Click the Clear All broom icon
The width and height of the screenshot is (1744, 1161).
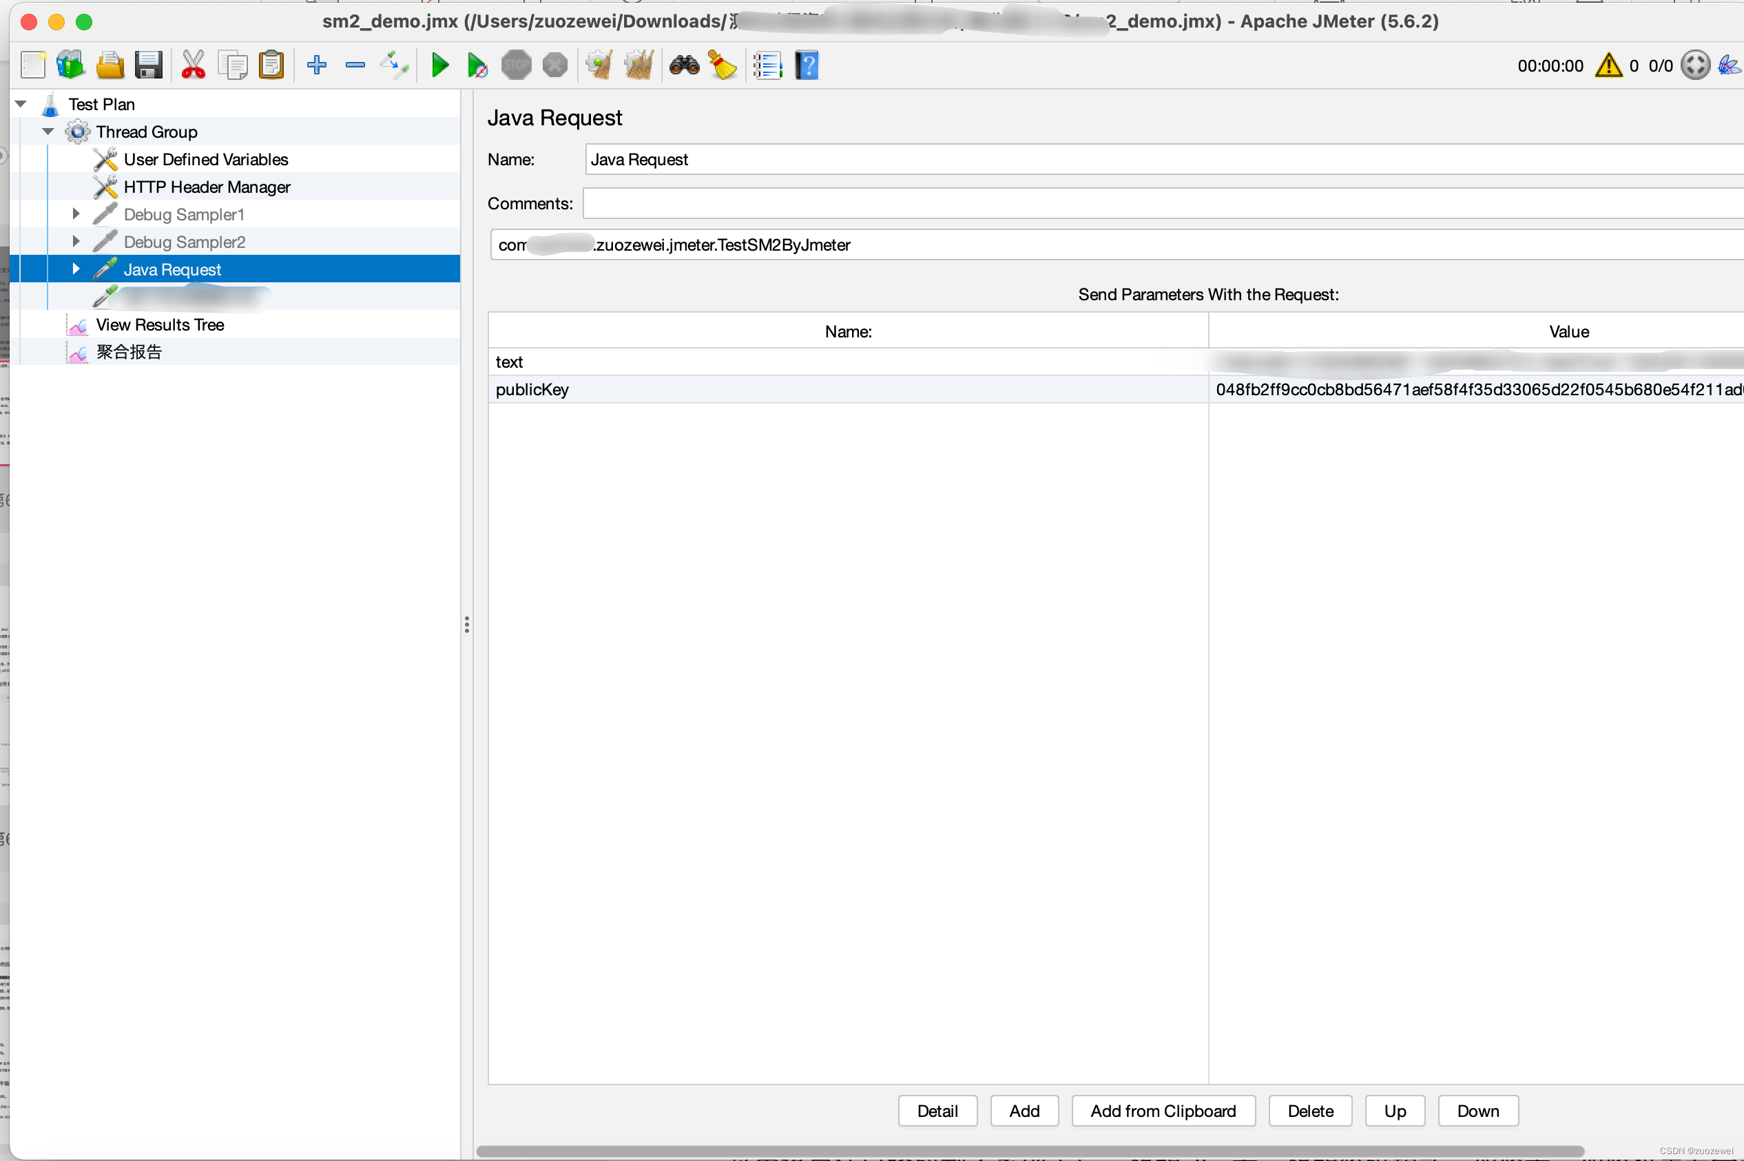[638, 65]
